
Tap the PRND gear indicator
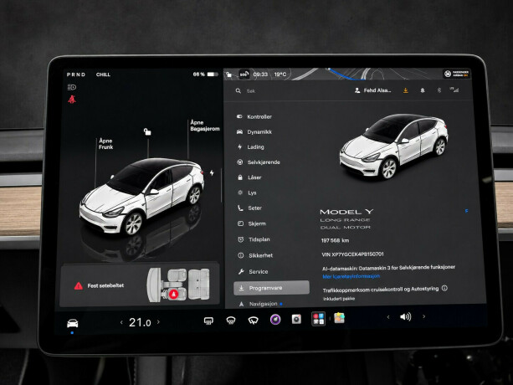coord(76,74)
